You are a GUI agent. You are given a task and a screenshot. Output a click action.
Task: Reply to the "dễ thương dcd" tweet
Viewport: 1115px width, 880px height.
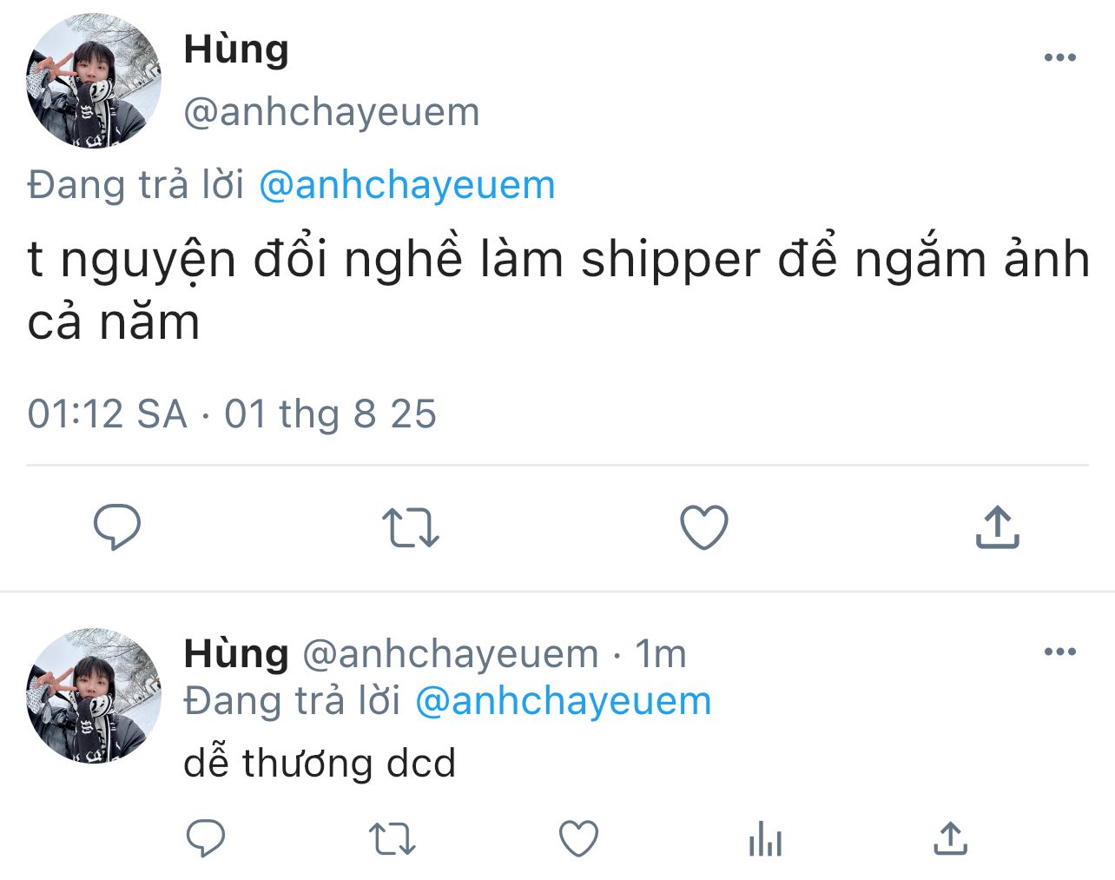[206, 839]
